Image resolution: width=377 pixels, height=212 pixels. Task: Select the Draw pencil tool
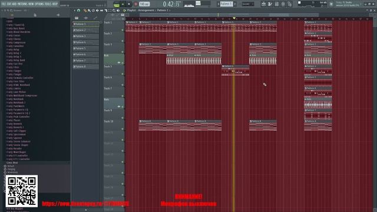[85, 11]
